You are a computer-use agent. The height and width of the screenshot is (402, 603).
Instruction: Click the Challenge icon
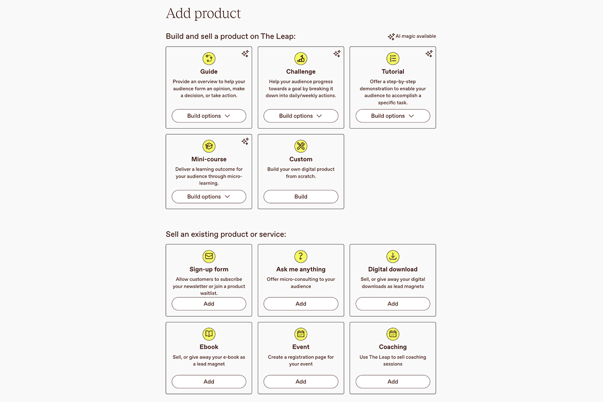(301, 58)
